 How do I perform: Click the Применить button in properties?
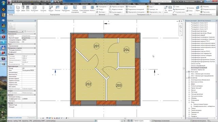point(31,118)
